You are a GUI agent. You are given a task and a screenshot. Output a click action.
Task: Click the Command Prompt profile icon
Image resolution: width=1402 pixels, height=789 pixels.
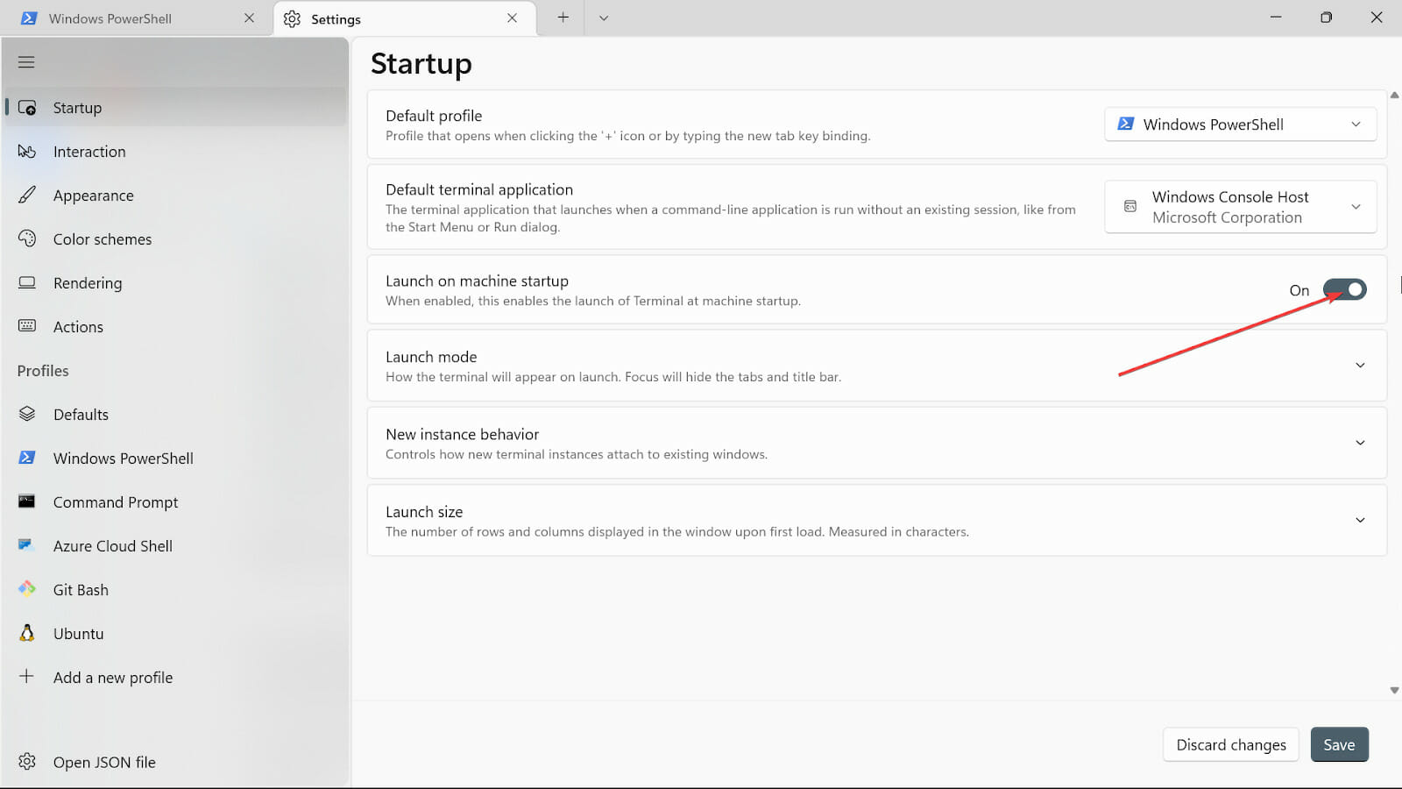pyautogui.click(x=27, y=501)
